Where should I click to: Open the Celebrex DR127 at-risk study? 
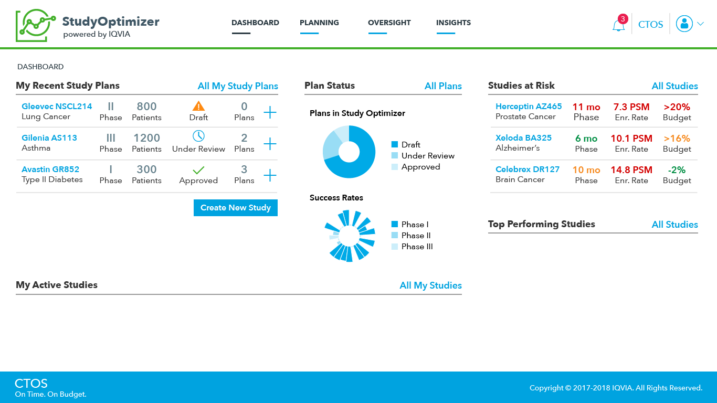click(528, 169)
